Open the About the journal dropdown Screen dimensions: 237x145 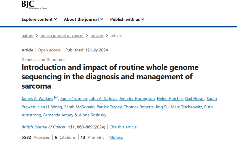[84, 19]
